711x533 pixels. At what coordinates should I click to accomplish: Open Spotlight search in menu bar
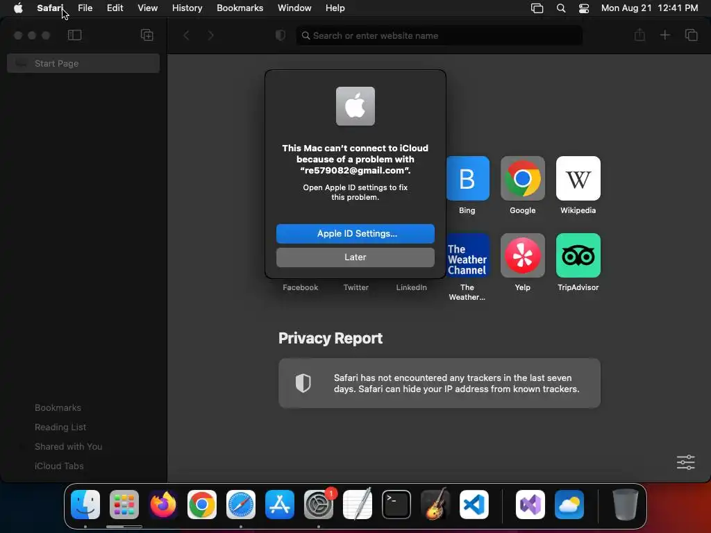coord(561,8)
